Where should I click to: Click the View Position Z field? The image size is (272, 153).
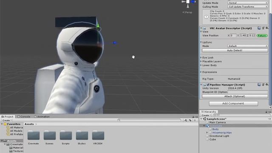click(252, 35)
